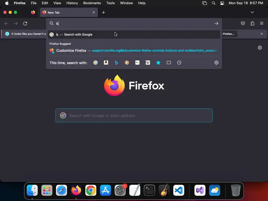Image resolution: width=268 pixels, height=201 pixels.
Task: Launch Google Chrome from the Dock
Action: [x=91, y=190]
